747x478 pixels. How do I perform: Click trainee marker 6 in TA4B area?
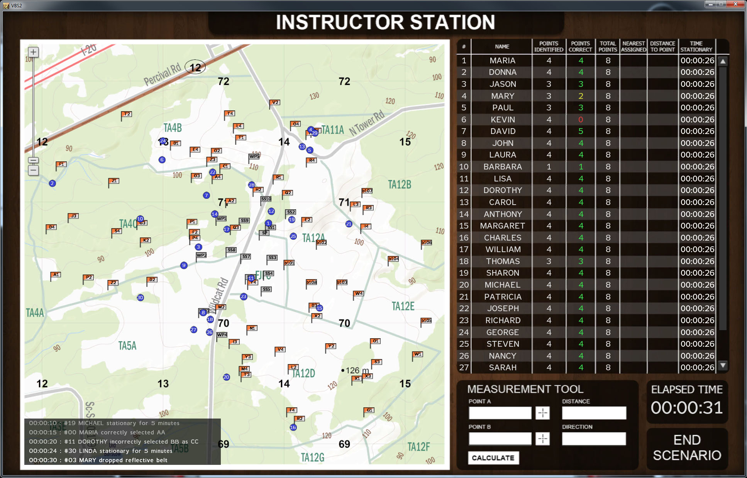tap(162, 159)
